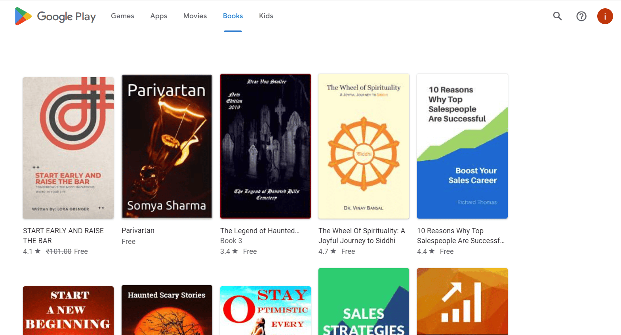Click the 4.7 star rating
Viewport: 621px width, 335px height.
click(327, 251)
